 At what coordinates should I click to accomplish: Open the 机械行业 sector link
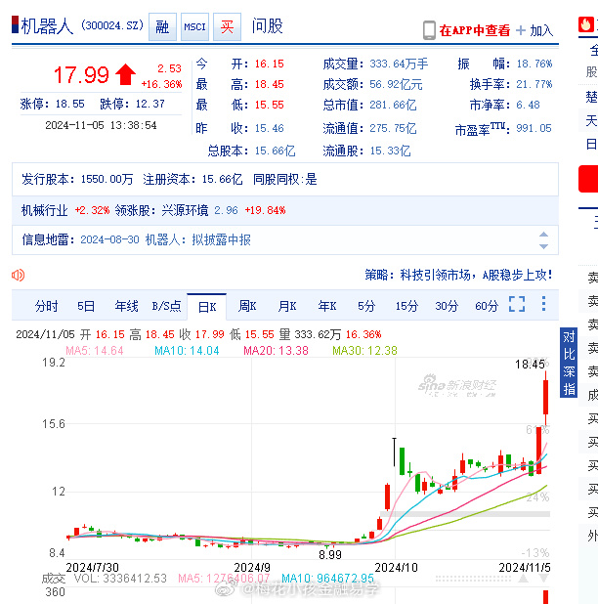pyautogui.click(x=44, y=210)
